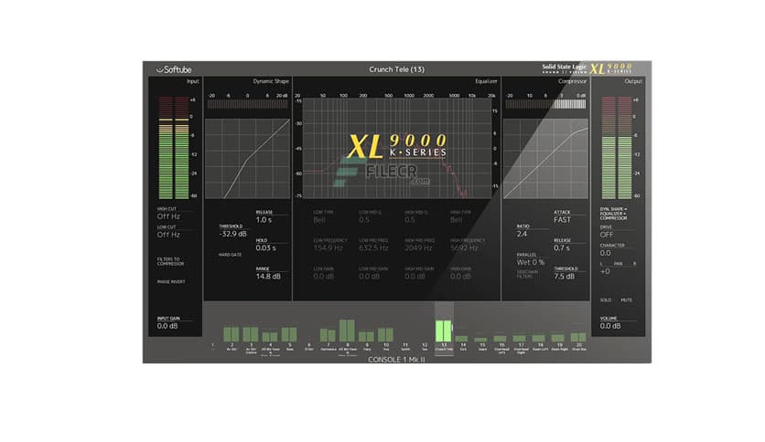
Task: Select channel 15 Snare meter
Action: (x=481, y=340)
